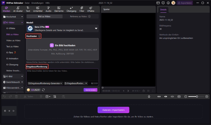Viewport: 211px width, 125px height.
Task: Click the microphone voice-over icon
Action: click(149, 96)
